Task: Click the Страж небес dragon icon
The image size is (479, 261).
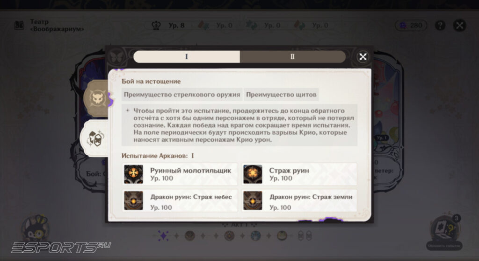Action: (133, 200)
